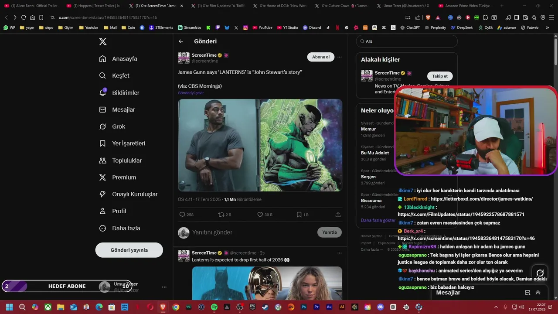Viewport: 558px width, 314px height.
Task: Click the repost icon showing 2 B
Action: (x=225, y=215)
